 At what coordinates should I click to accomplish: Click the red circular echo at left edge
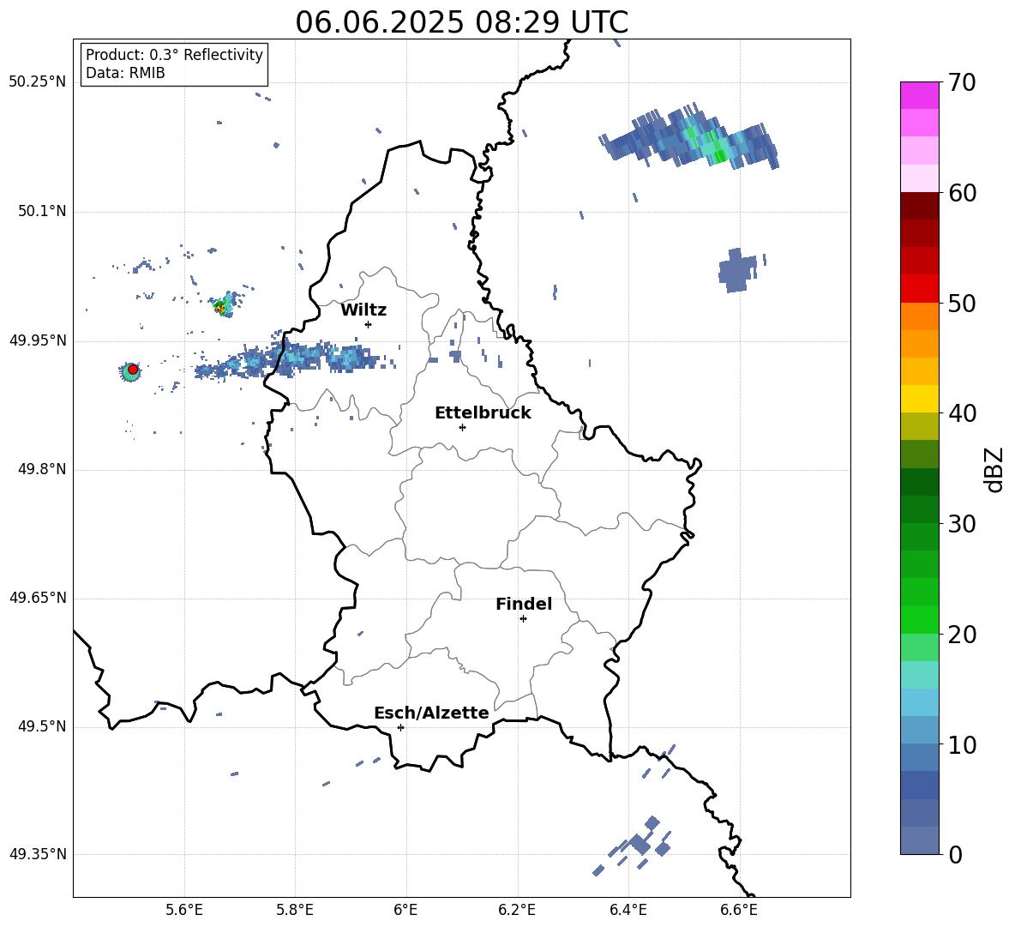[x=133, y=370]
